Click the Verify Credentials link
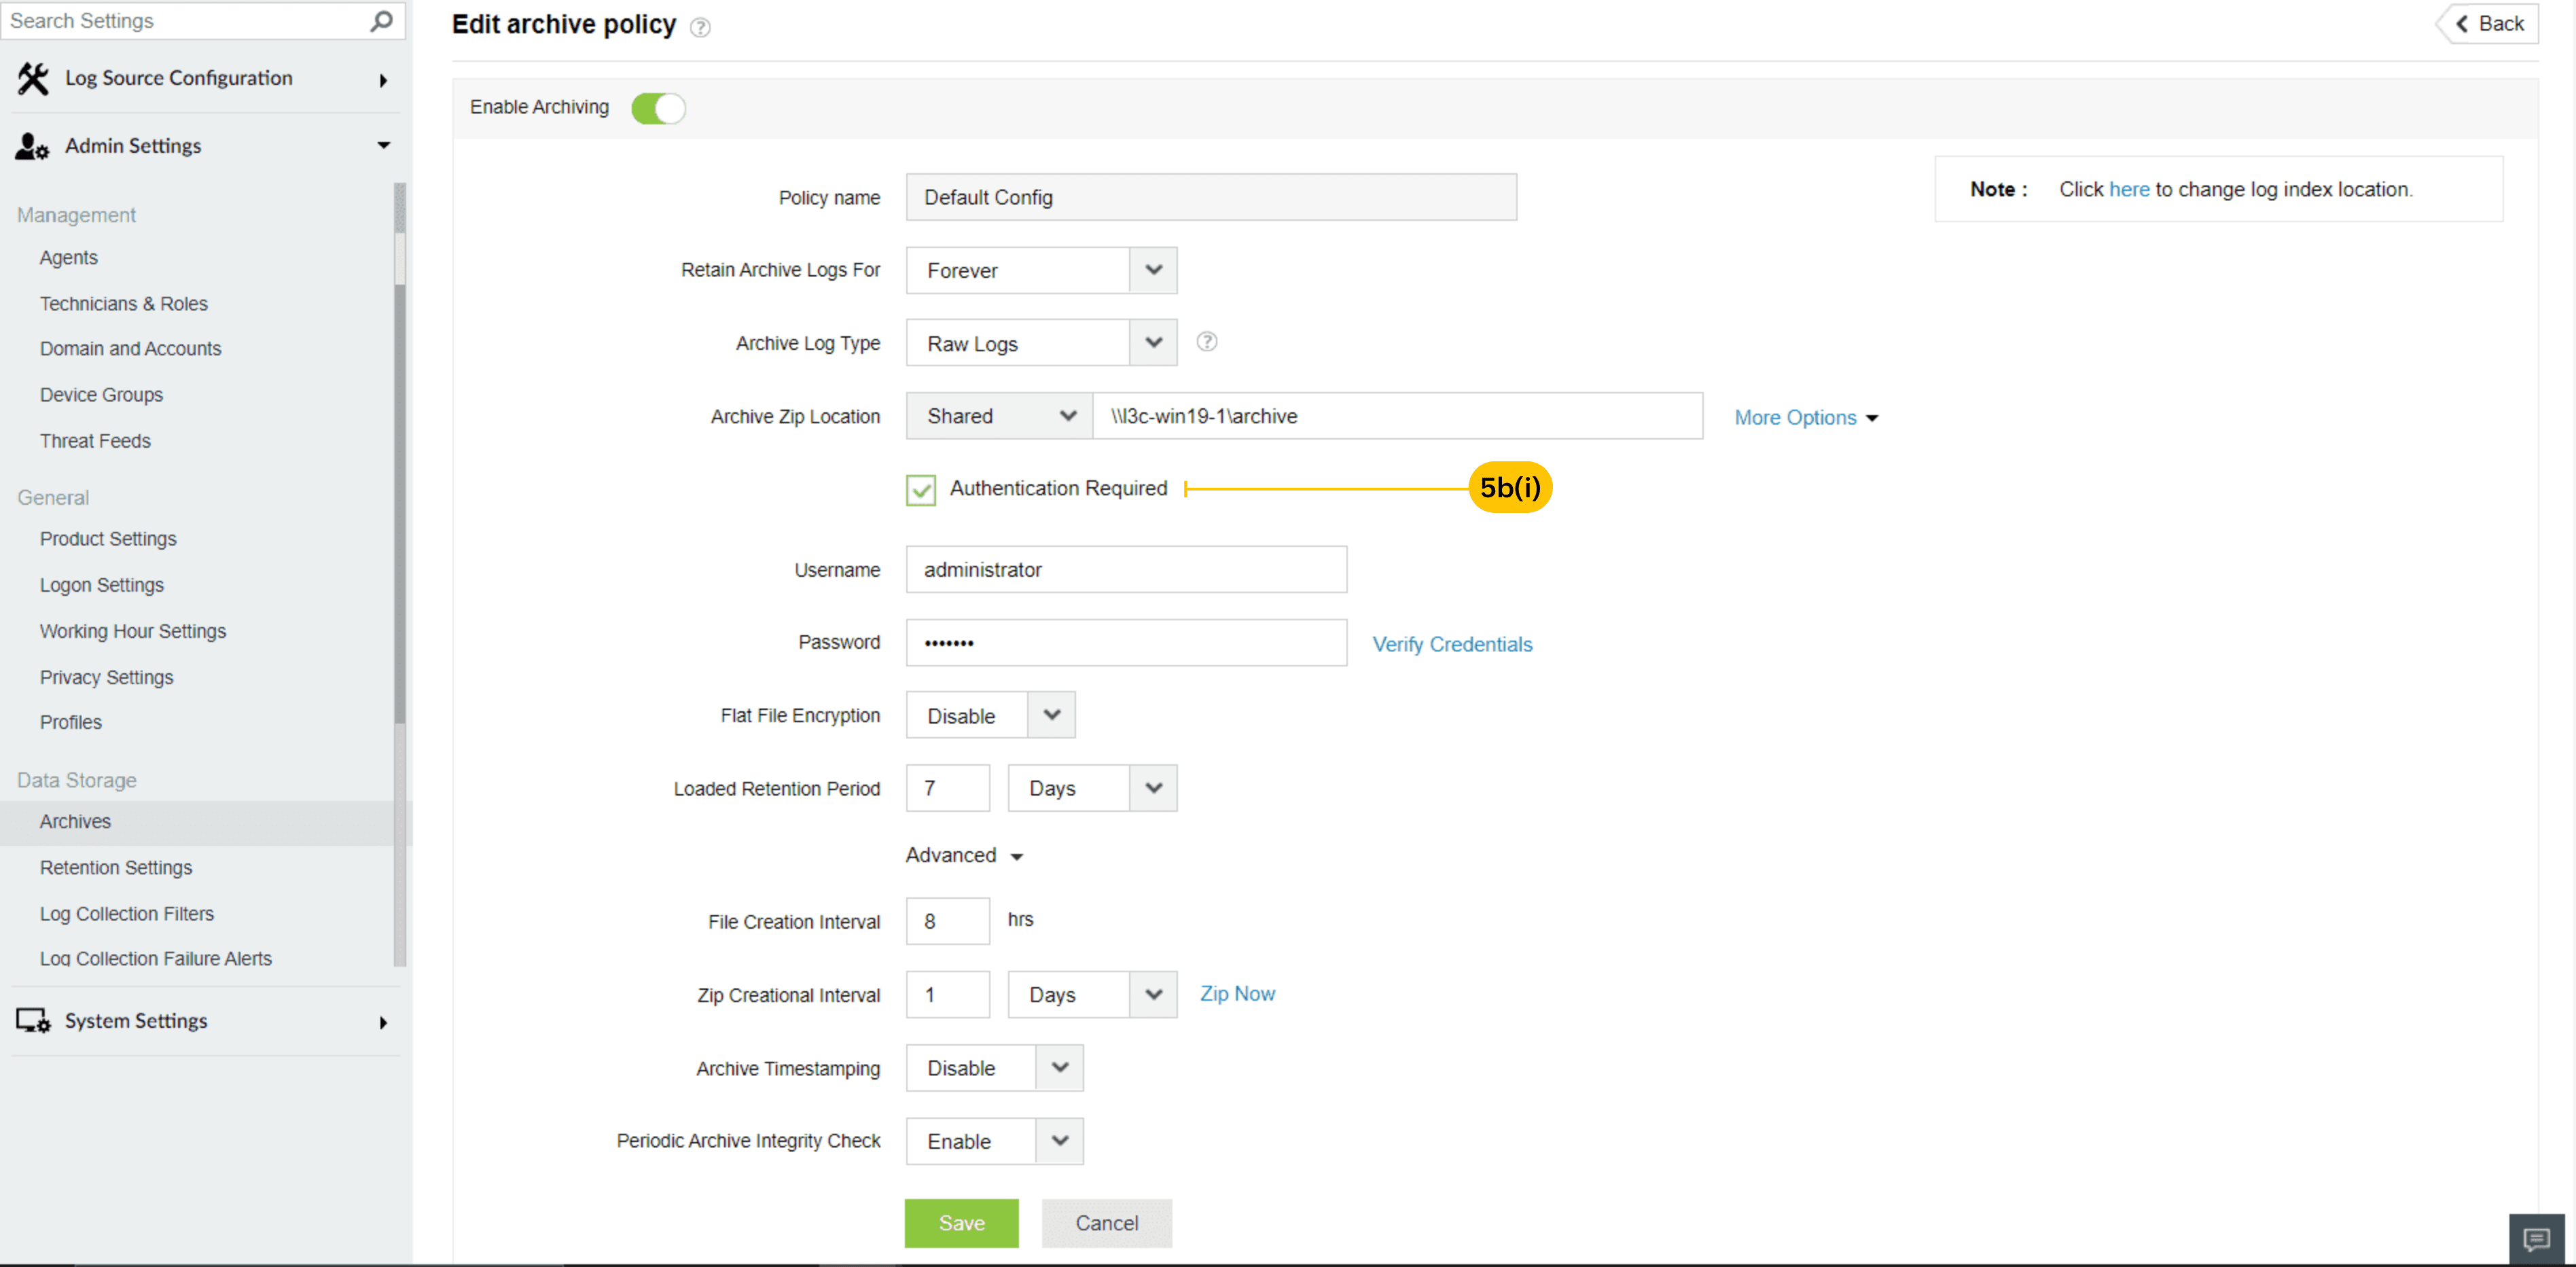The width and height of the screenshot is (2576, 1267). tap(1452, 644)
